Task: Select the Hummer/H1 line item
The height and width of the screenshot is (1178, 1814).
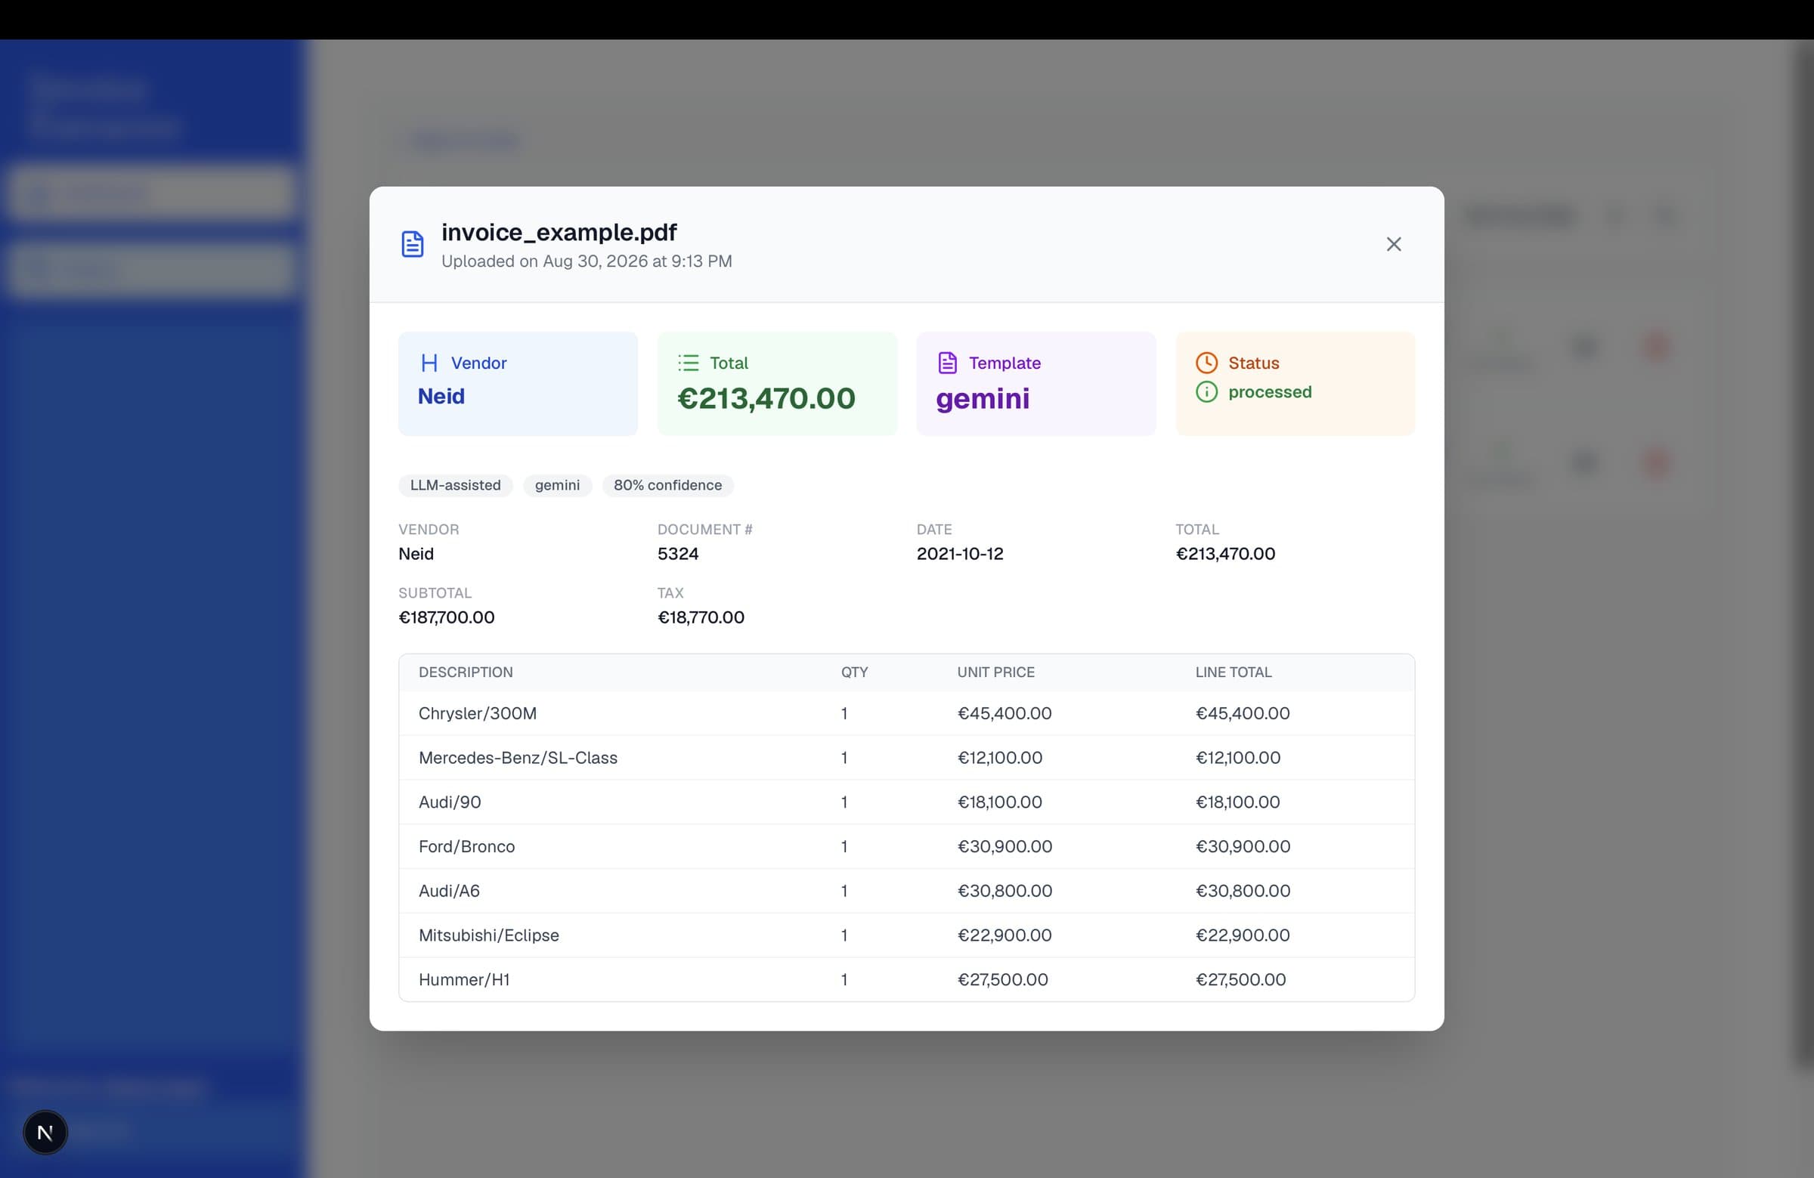Action: point(907,979)
